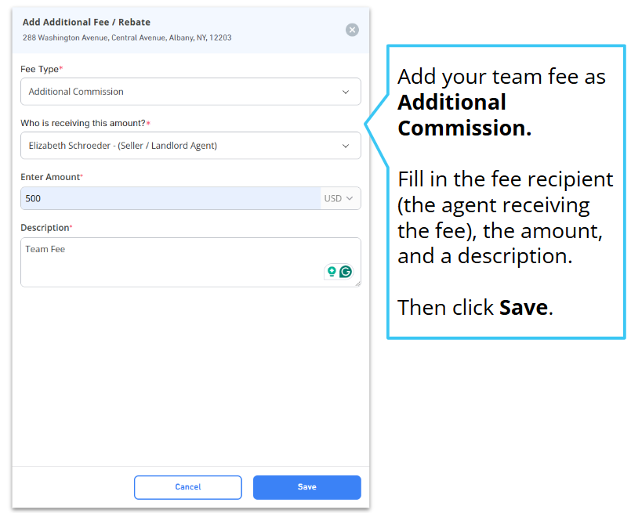Image resolution: width=631 pixels, height=513 pixels.
Task: Click the chevron beside Elizabeth Schroeder
Action: [x=345, y=146]
